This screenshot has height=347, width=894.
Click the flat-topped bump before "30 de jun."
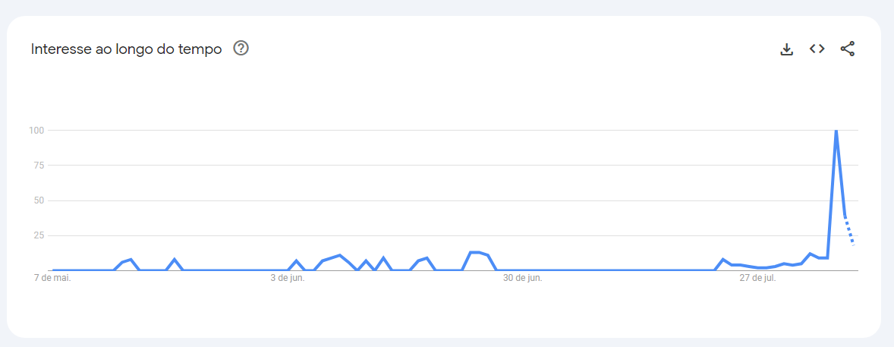[x=475, y=252]
